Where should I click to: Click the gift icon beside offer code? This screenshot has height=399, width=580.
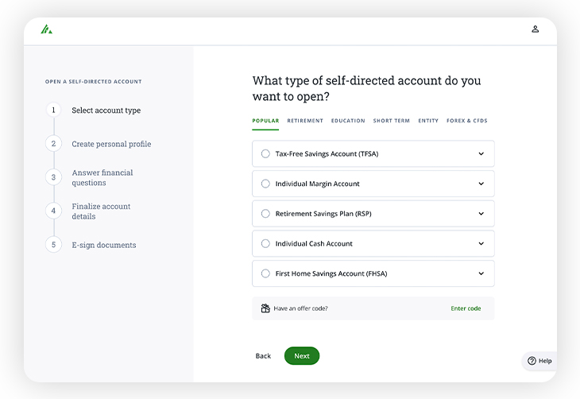tap(265, 308)
